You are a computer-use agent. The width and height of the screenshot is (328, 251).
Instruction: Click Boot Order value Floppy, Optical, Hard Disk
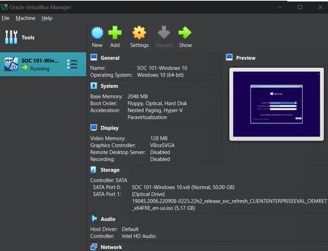tap(157, 104)
